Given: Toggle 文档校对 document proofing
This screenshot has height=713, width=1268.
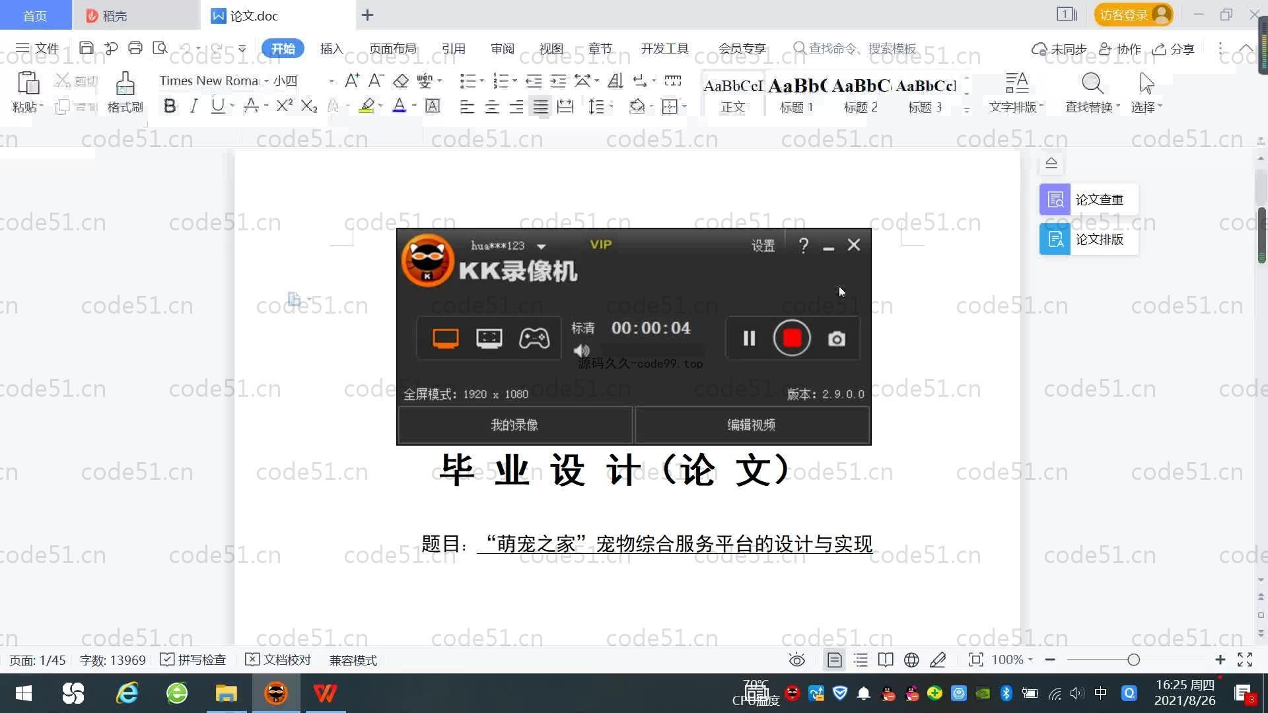Looking at the screenshot, I should click(278, 660).
